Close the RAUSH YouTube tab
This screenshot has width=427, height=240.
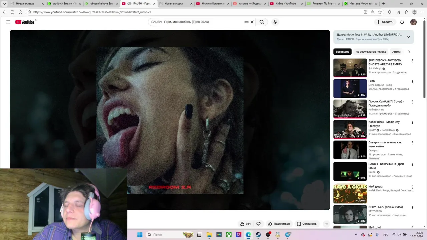pyautogui.click(x=154, y=4)
